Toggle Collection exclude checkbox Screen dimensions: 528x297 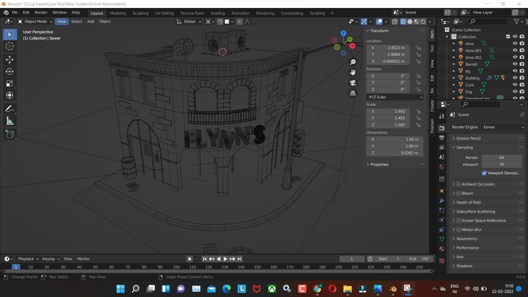pyautogui.click(x=508, y=37)
